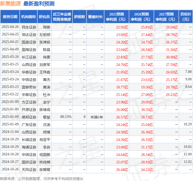This screenshot has width=193, height=181.
Task: Select 31.56亿 in 国海证券 row
Action: tap(172, 50)
